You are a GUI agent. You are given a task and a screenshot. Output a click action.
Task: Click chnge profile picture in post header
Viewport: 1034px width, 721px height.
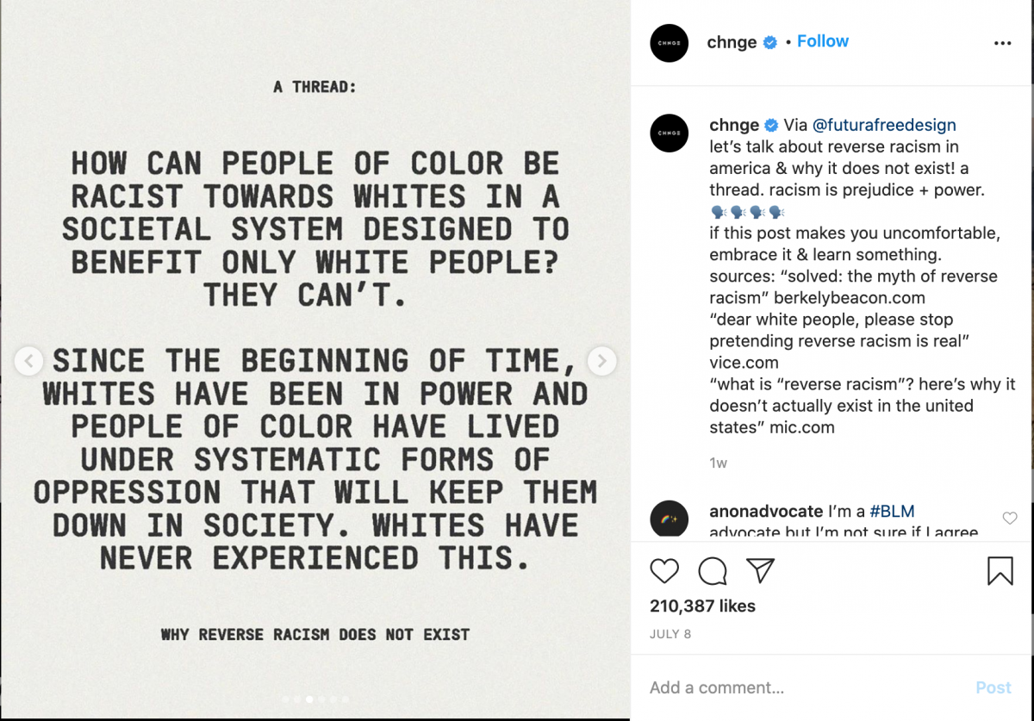(670, 42)
